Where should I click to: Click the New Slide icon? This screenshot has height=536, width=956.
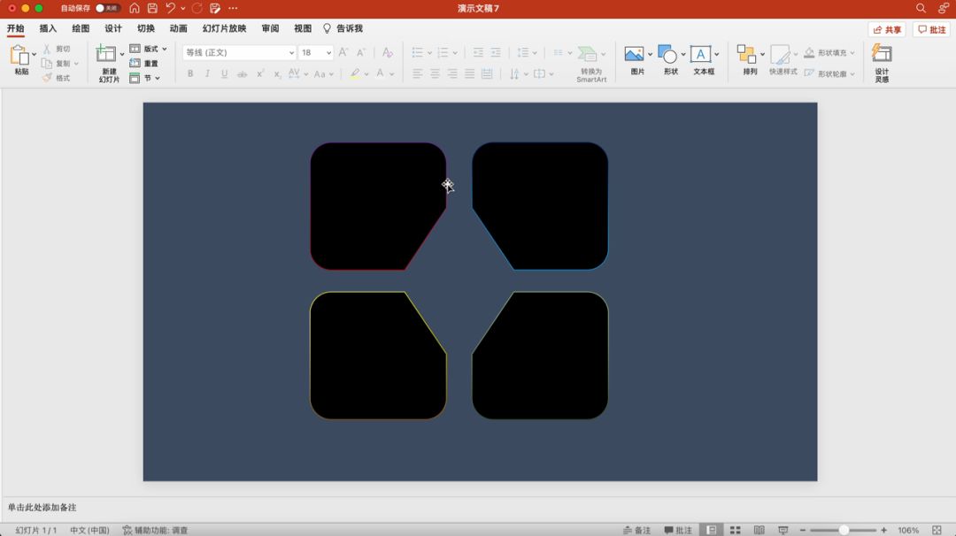tap(106, 54)
